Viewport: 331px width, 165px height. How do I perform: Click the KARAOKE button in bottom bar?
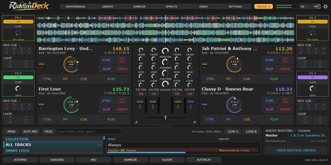57,159
